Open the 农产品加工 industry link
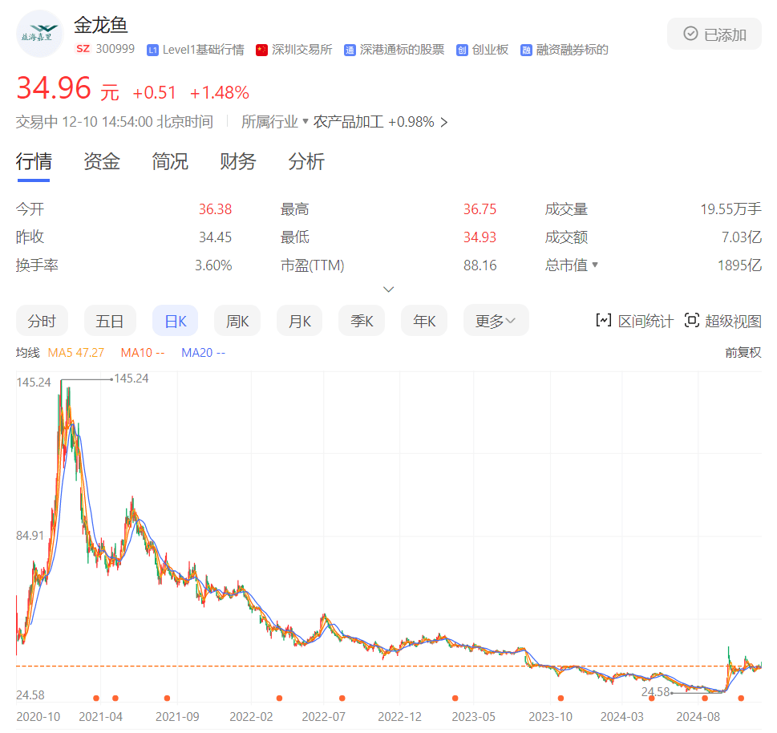 pos(348,121)
